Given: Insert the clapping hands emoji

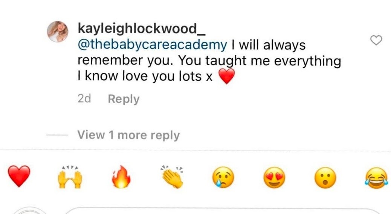Looking at the screenshot, I should (x=173, y=177).
